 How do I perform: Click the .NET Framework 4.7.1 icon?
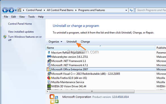pos(49,65)
